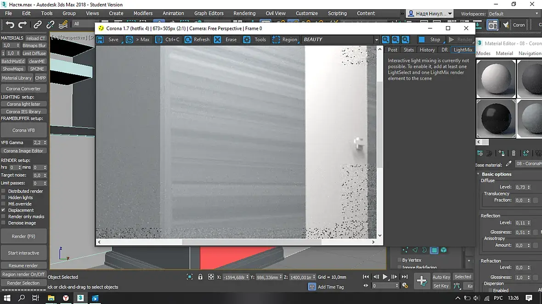
Task: Click the zoom-in magnifier in VFB toolbar
Action: pos(385,39)
